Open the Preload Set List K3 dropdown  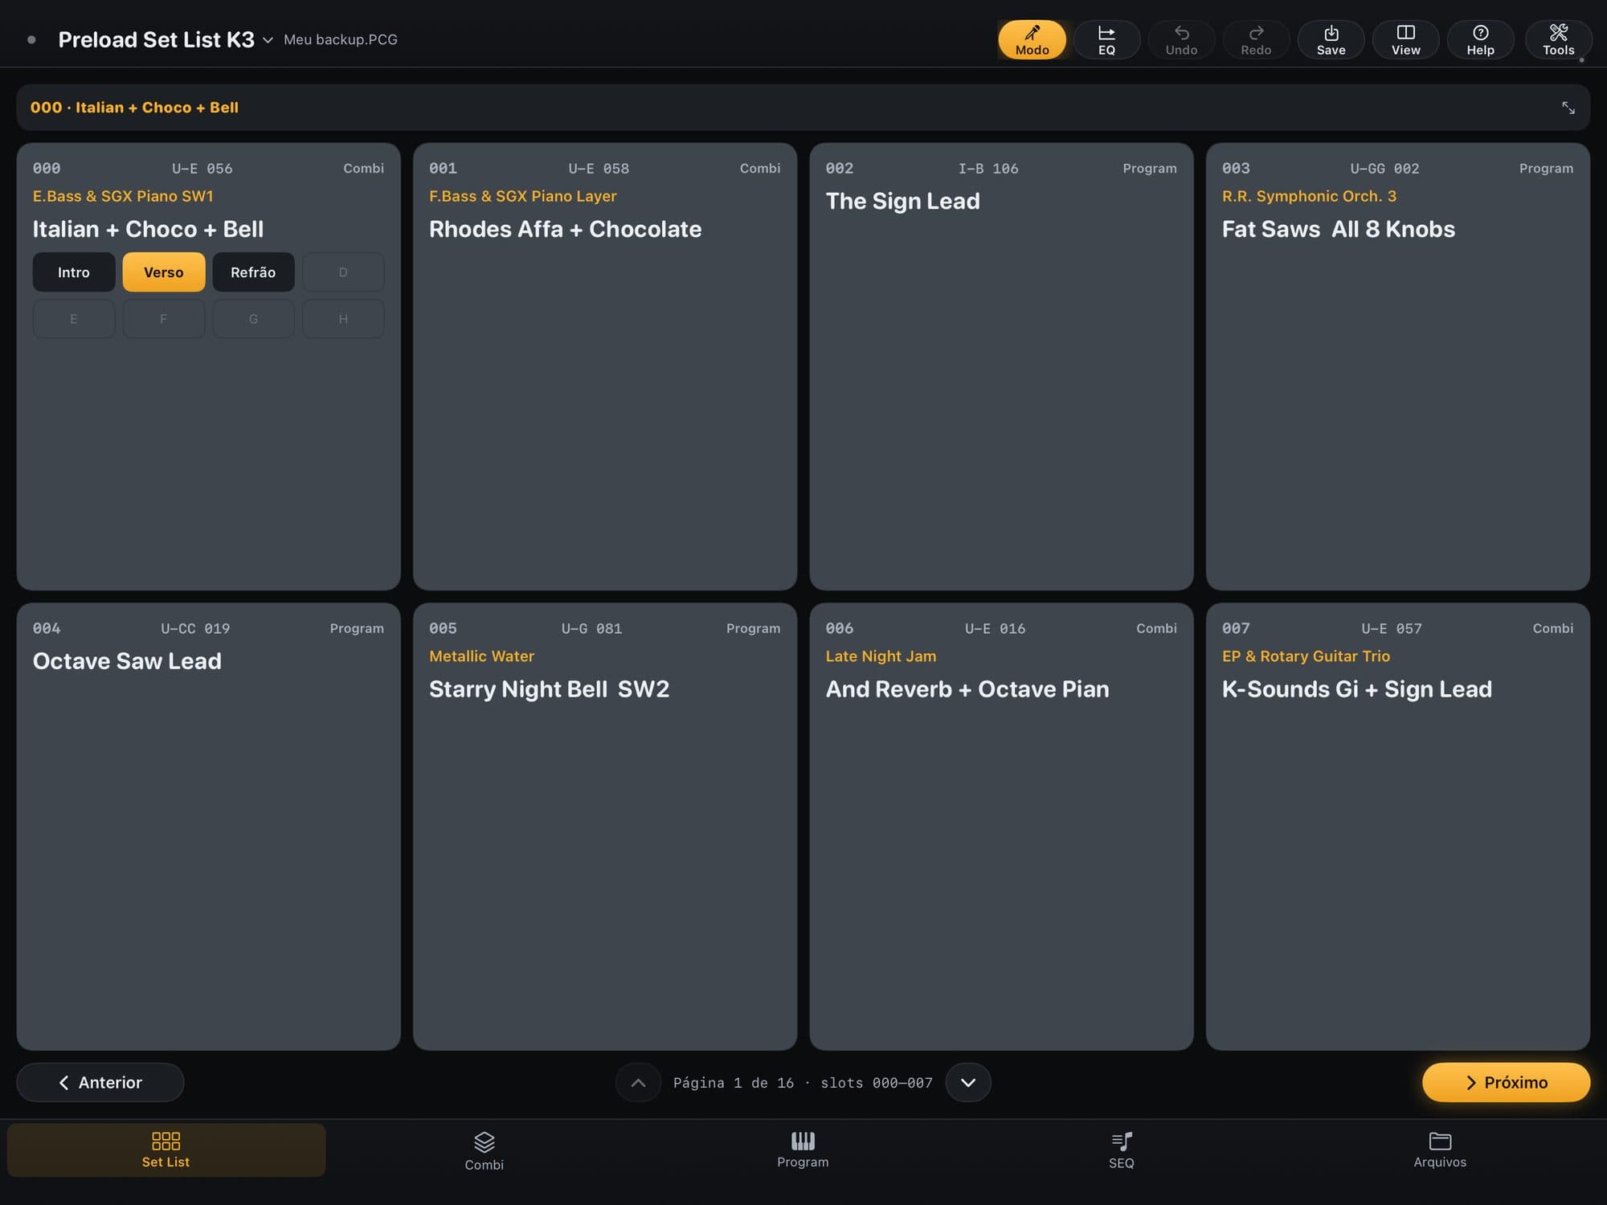point(166,39)
